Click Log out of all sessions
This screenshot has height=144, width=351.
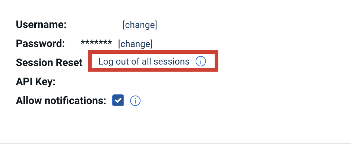pyautogui.click(x=144, y=61)
